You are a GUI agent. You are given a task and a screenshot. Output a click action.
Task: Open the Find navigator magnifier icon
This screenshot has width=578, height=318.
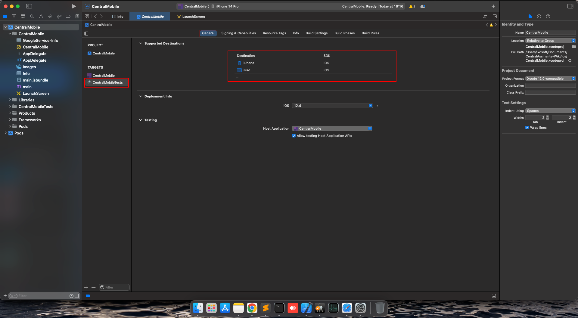[x=32, y=17]
